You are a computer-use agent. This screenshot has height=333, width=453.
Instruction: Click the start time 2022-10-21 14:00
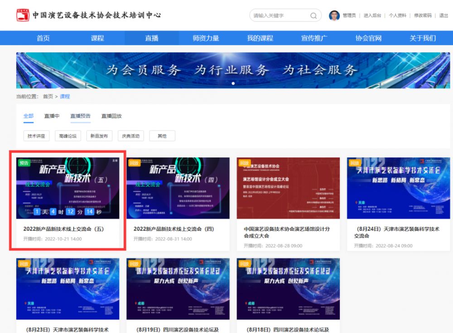53,239
